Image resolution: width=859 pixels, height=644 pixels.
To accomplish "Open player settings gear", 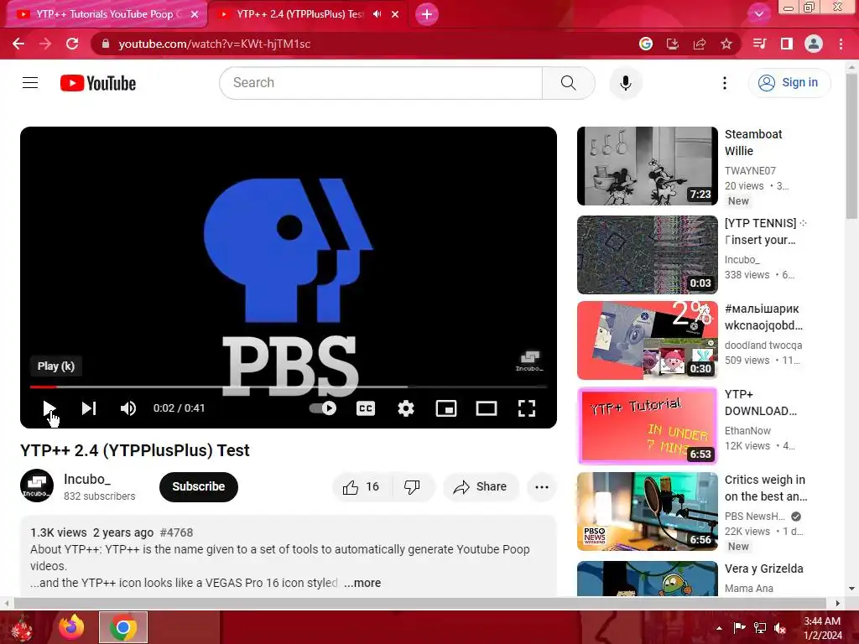I will point(406,408).
